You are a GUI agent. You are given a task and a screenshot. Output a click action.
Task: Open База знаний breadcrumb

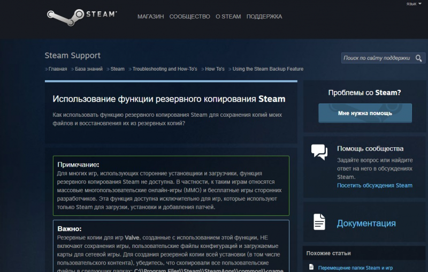[89, 69]
